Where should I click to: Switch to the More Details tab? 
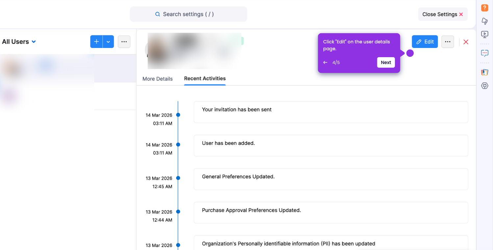pyautogui.click(x=158, y=79)
